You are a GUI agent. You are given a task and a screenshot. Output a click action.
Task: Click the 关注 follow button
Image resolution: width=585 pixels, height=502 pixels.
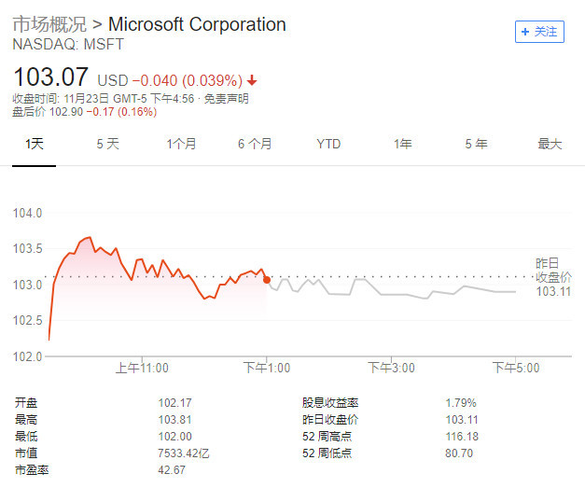539,32
